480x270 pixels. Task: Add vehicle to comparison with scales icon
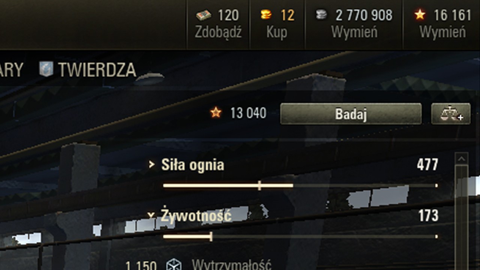[x=451, y=114]
